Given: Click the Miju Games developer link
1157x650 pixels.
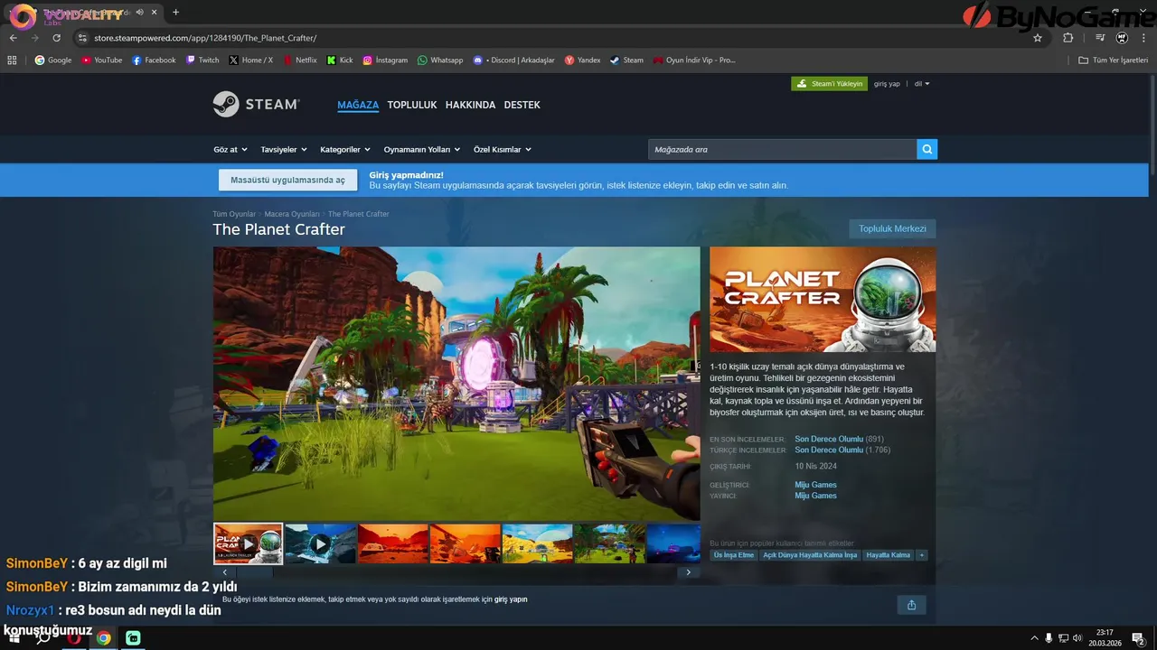Looking at the screenshot, I should (815, 485).
